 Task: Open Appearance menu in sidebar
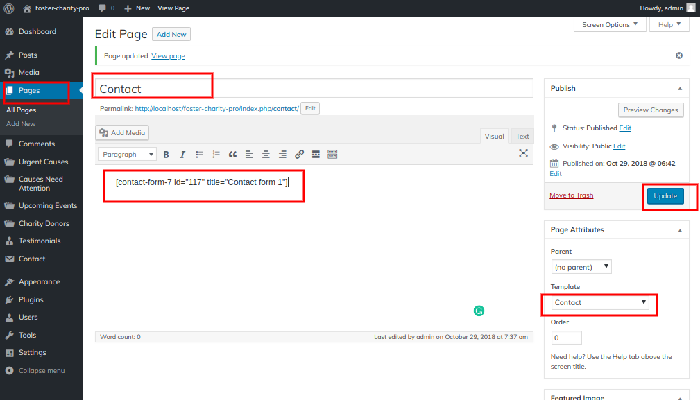pos(39,281)
